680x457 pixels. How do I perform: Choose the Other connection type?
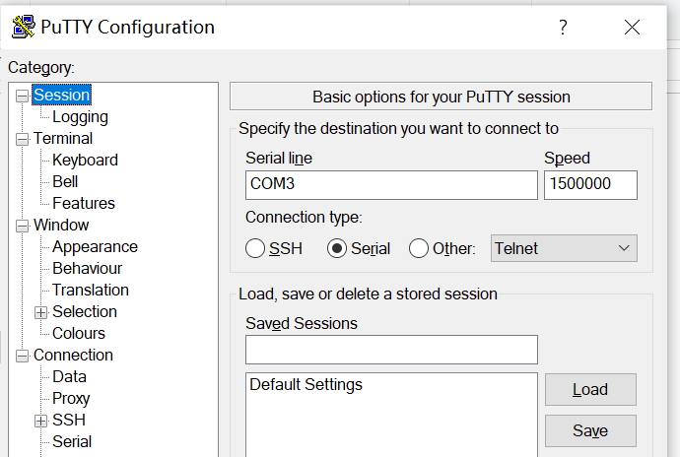(x=419, y=248)
